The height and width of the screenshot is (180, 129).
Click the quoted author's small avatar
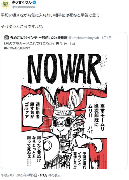tap(6, 37)
